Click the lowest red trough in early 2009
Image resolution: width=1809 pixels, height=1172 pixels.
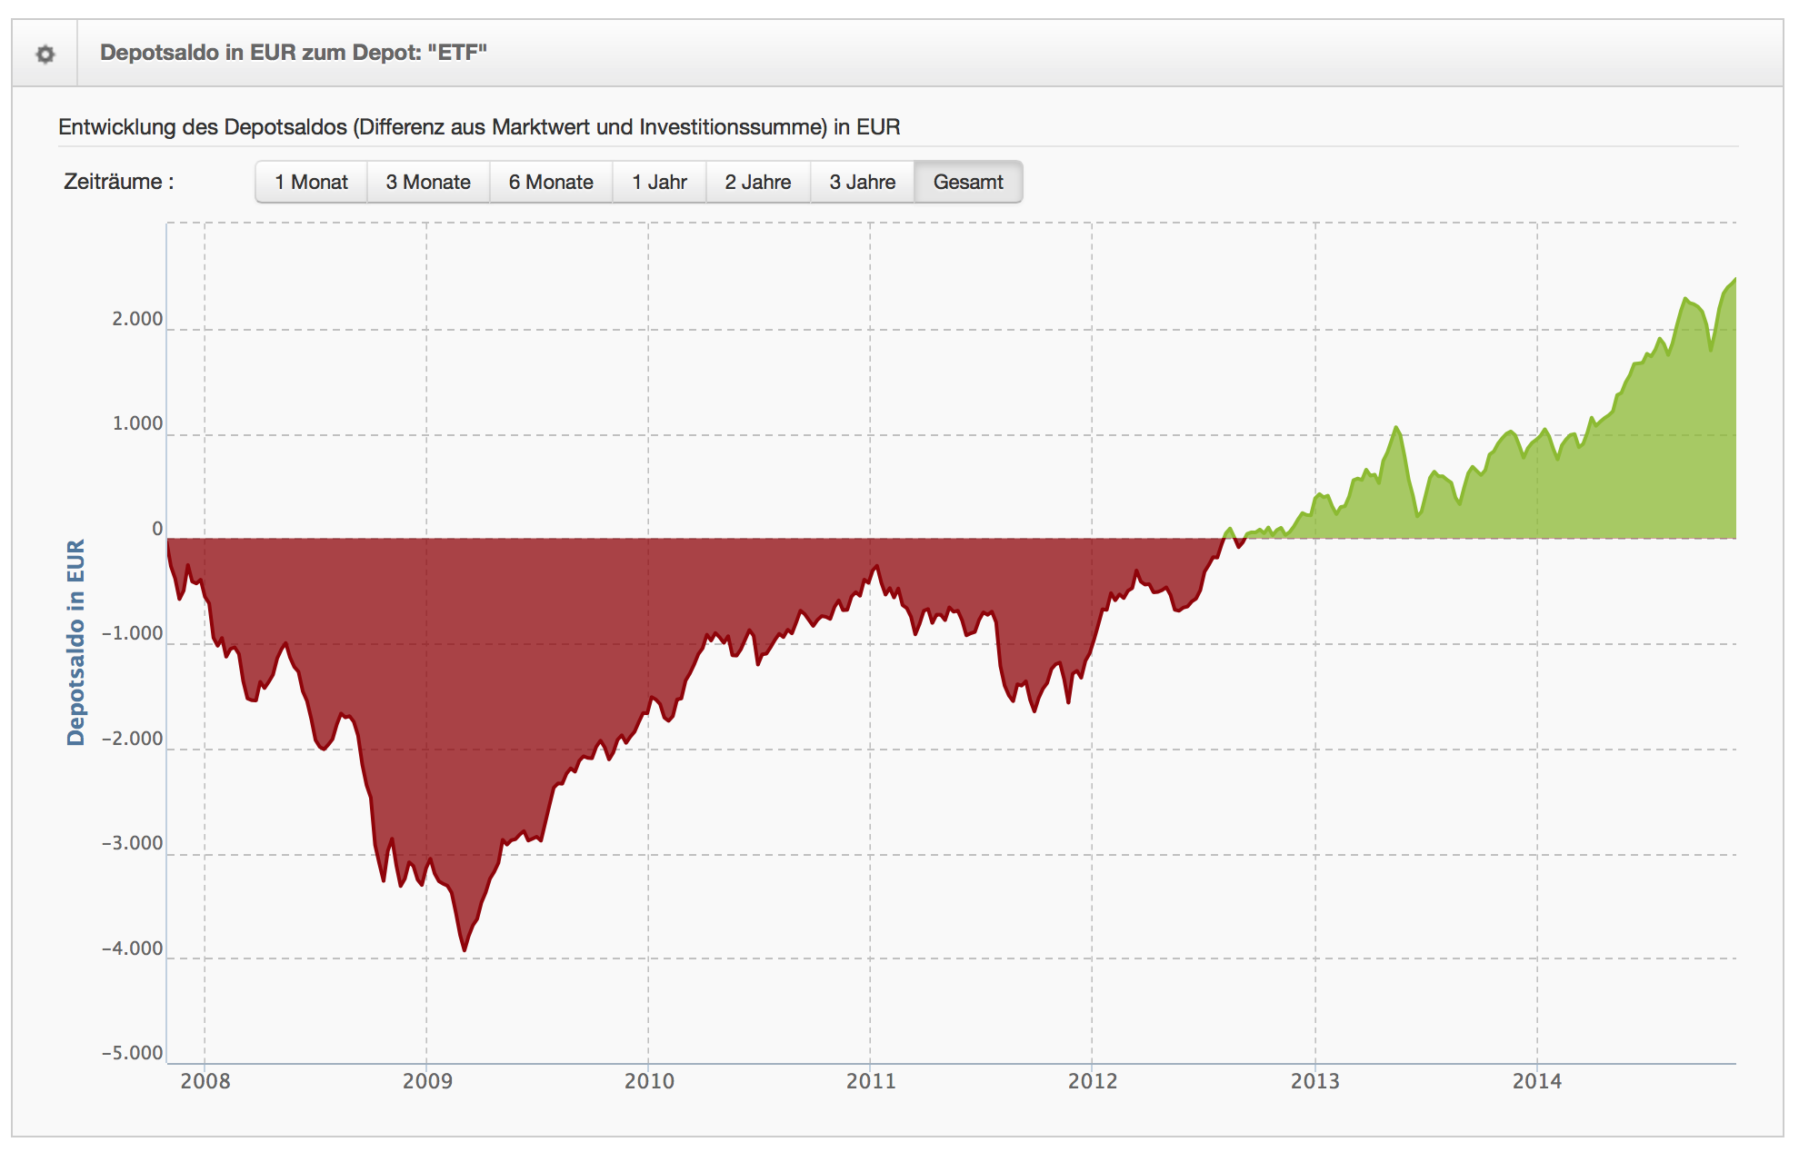(465, 949)
